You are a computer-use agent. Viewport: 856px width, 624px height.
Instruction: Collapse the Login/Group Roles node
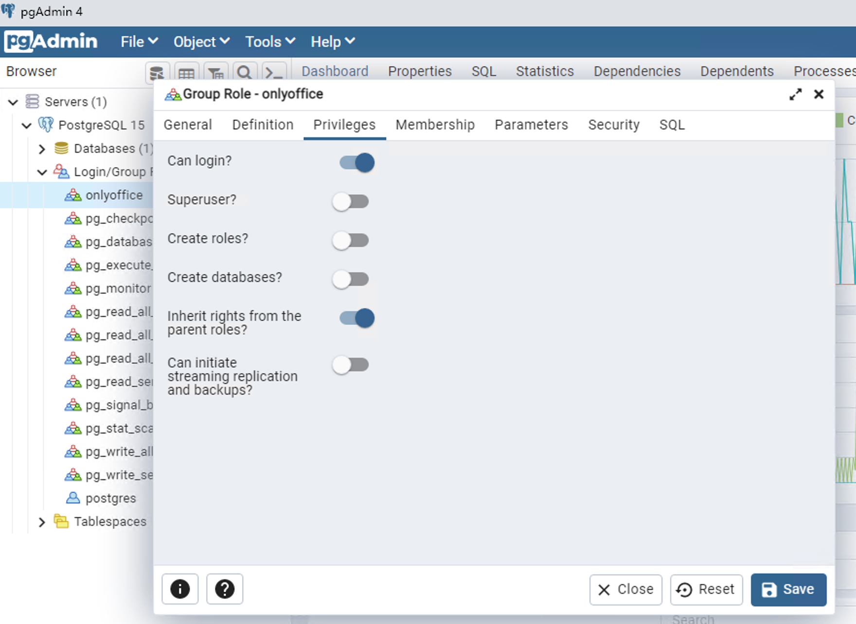click(42, 172)
